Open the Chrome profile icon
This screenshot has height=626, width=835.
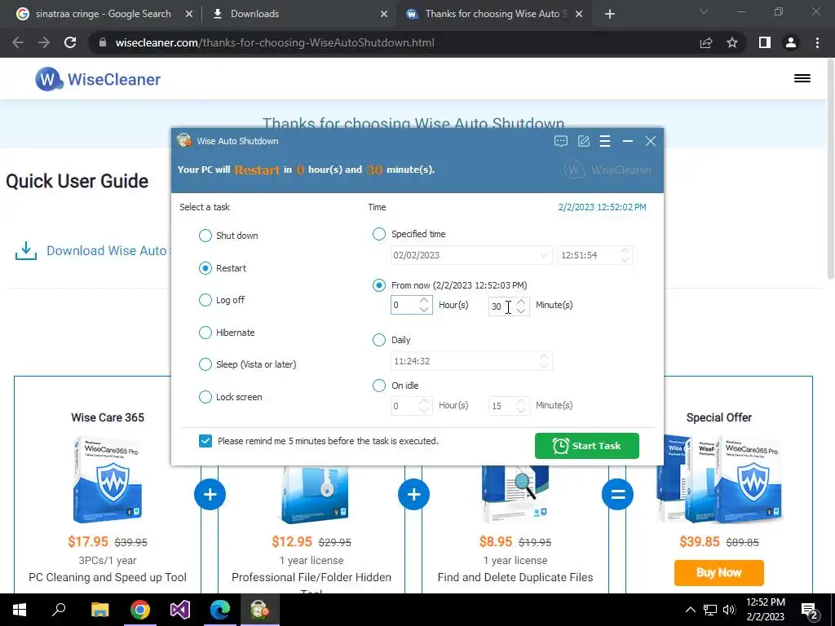point(791,42)
